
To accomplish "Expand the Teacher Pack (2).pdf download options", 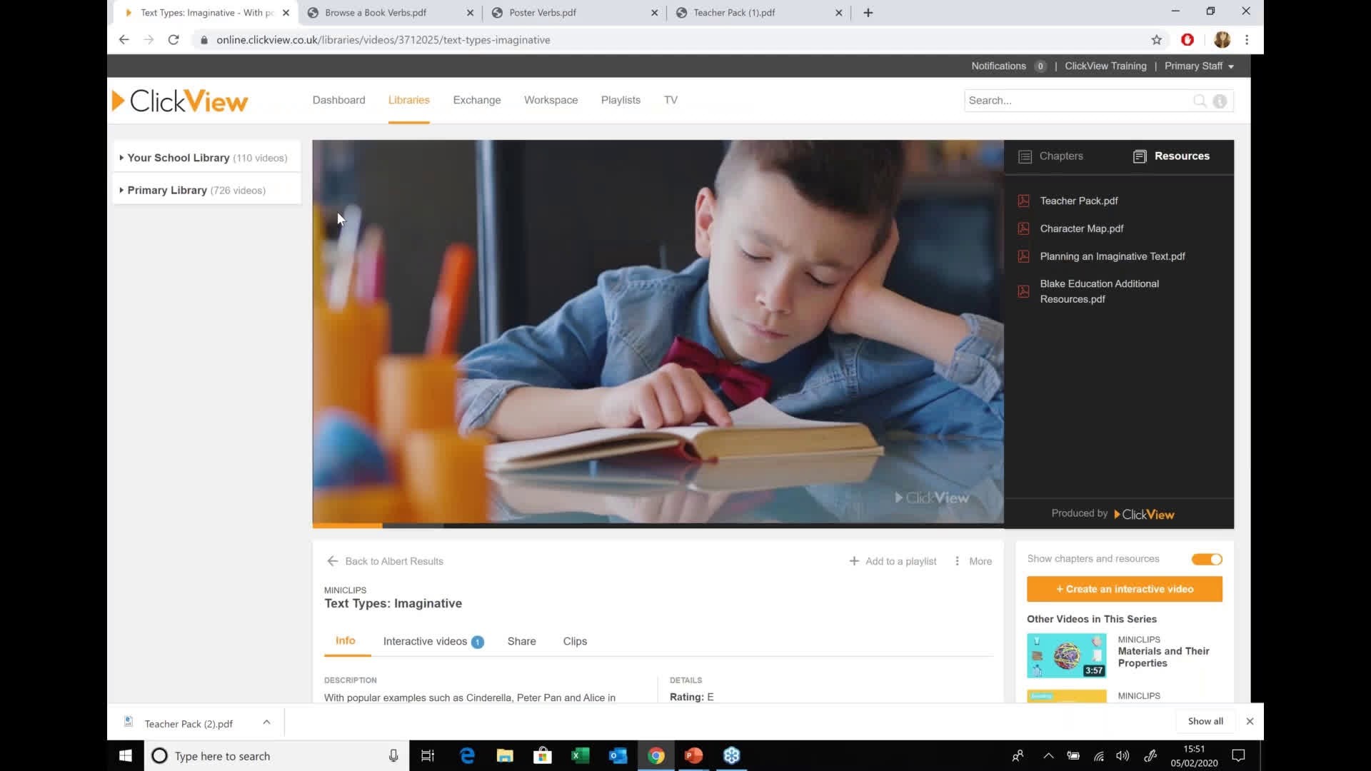I will [x=266, y=722].
